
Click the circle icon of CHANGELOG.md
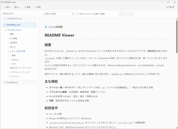5,19
